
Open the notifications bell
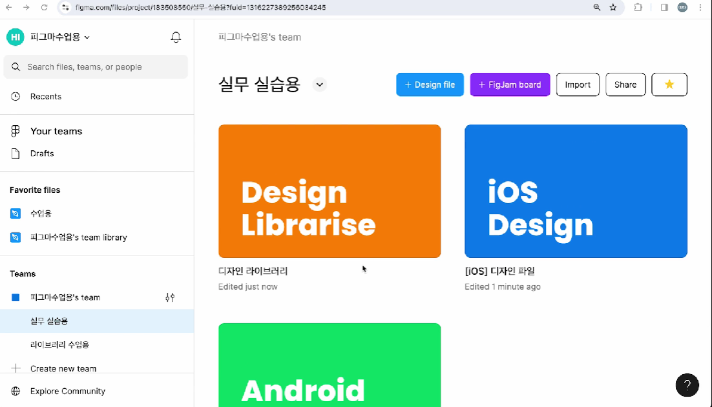176,37
